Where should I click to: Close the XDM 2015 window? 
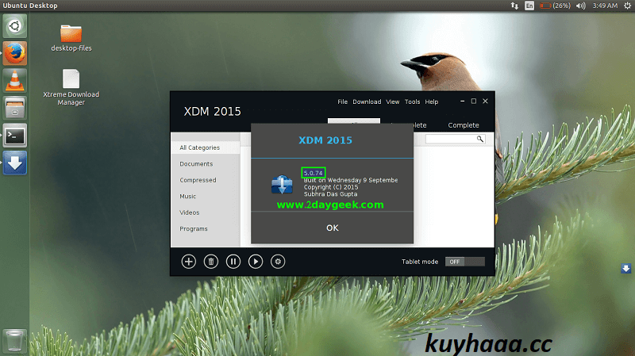tap(485, 101)
